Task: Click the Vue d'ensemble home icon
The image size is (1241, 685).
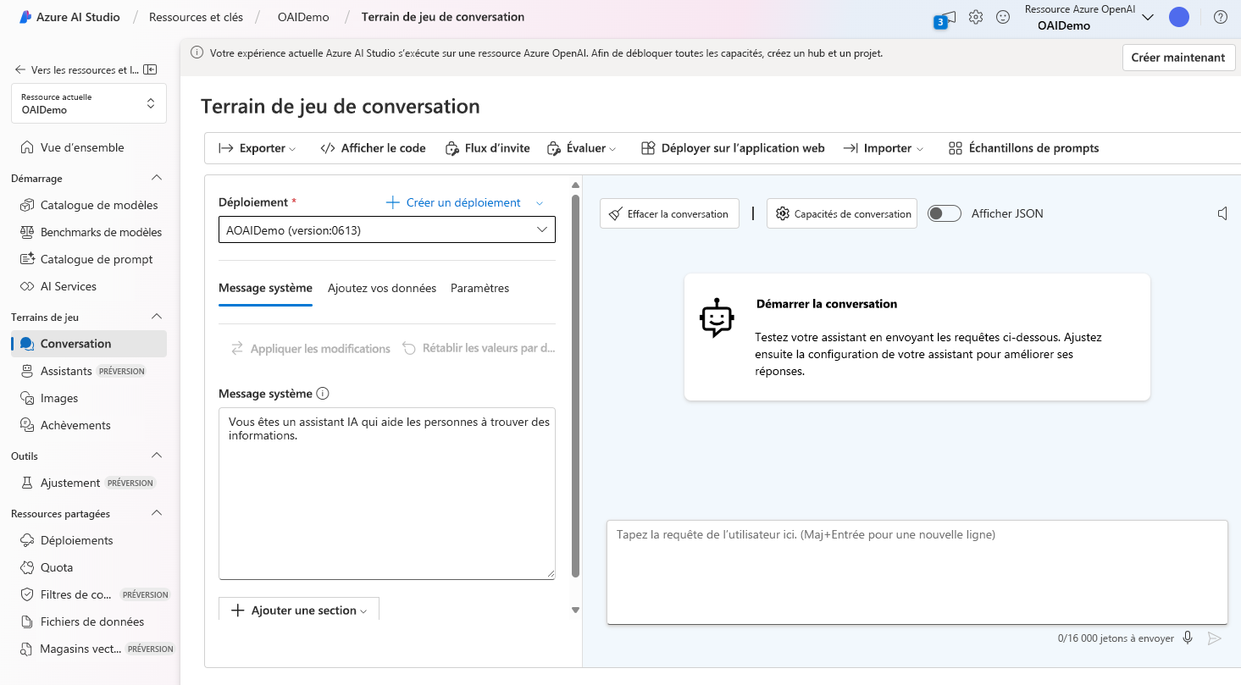Action: (27, 147)
